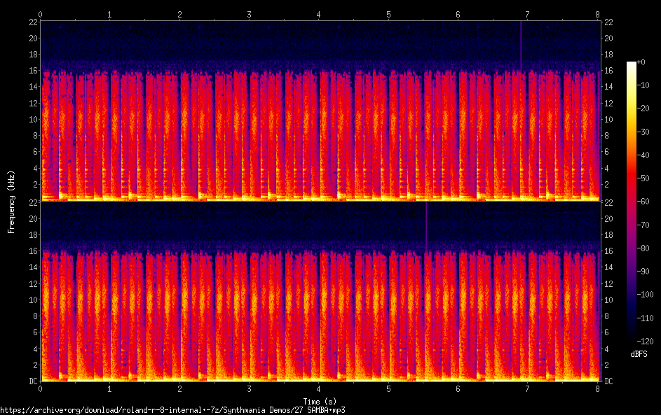Select the "-20" label on the dBFS scale
The width and height of the screenshot is (661, 415).
pyautogui.click(x=643, y=108)
